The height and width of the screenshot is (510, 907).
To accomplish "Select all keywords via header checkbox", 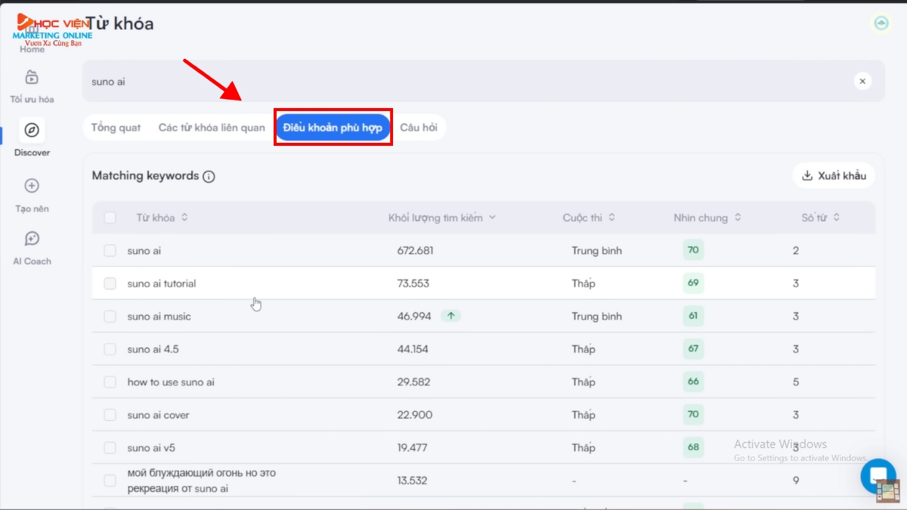I will [x=110, y=217].
